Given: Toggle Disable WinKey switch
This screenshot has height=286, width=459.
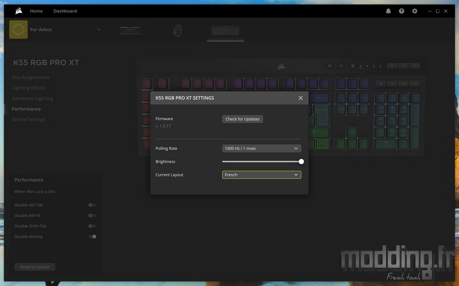Looking at the screenshot, I should click(92, 237).
